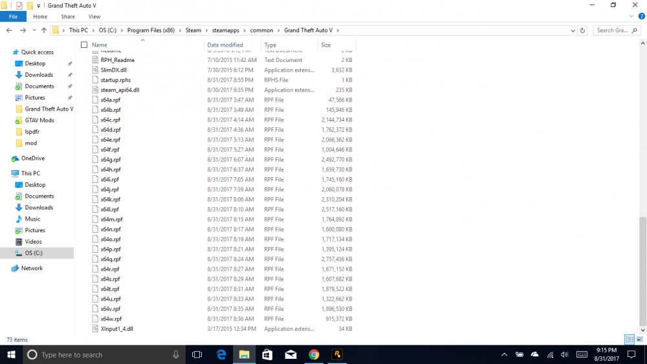Go forward with the forward arrow
The height and width of the screenshot is (364, 647).
click(23, 30)
